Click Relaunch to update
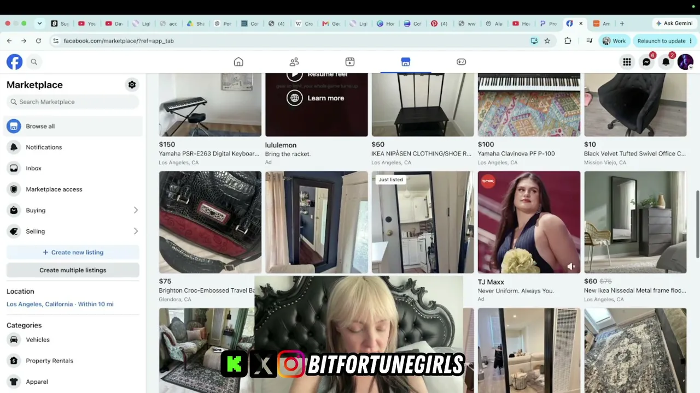 (661, 41)
